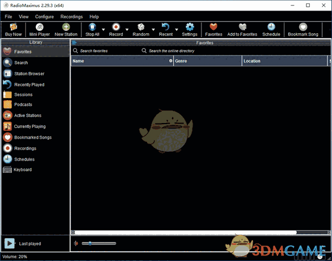332x261 pixels.
Task: Open the Mini Player
Action: pos(39,30)
